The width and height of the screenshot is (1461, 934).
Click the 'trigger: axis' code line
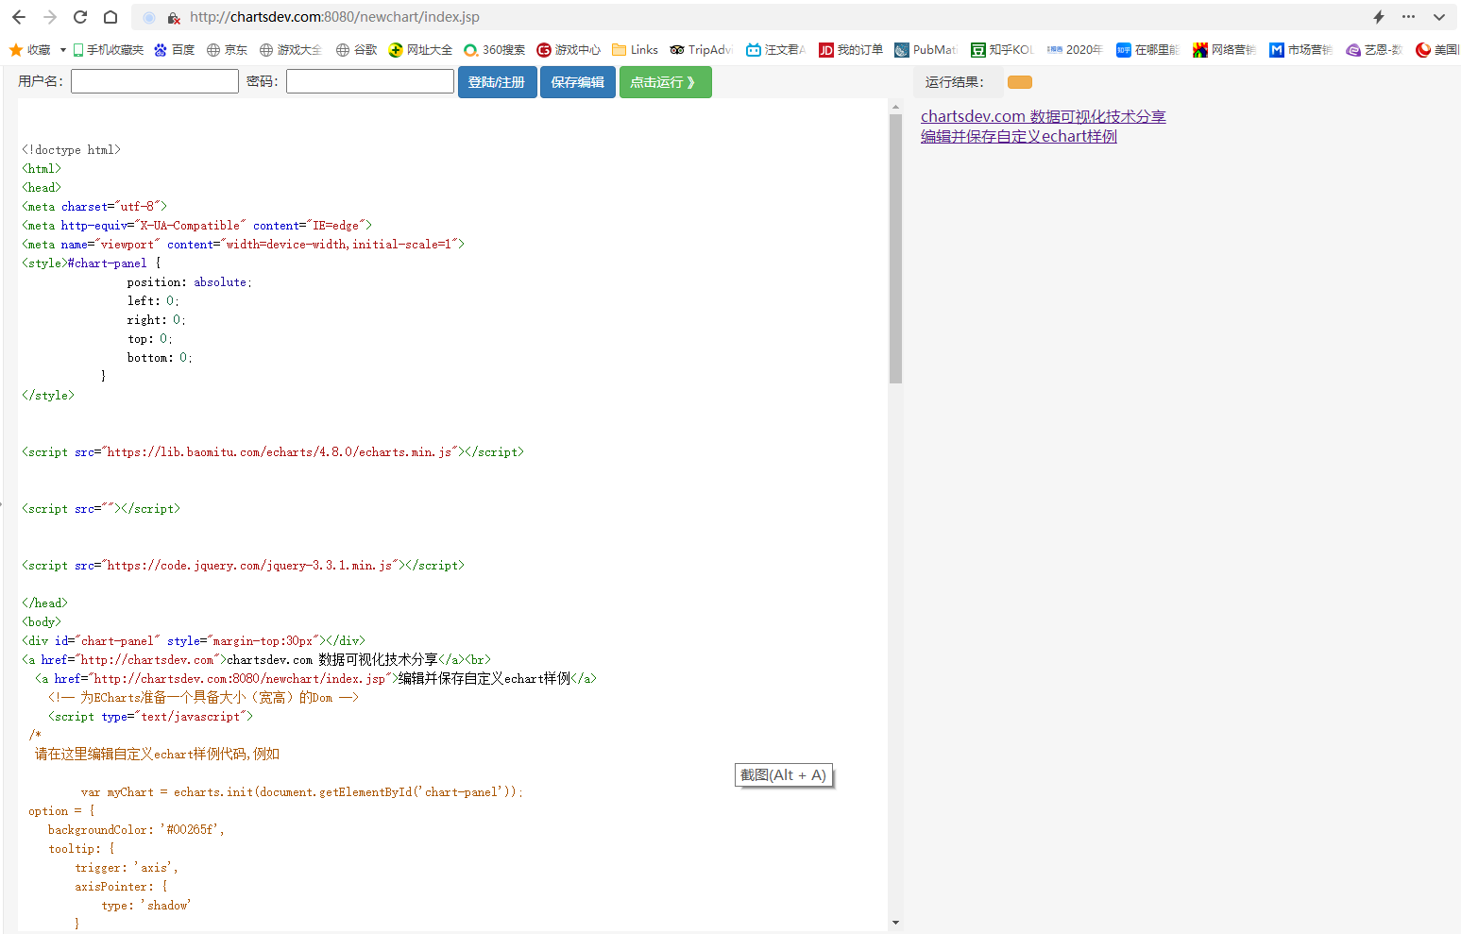[x=127, y=867]
